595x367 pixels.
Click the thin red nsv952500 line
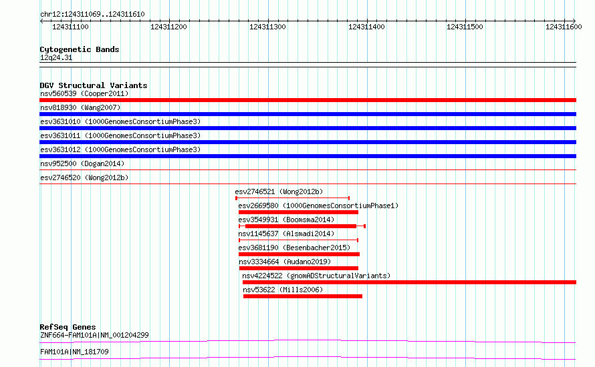tap(308, 170)
